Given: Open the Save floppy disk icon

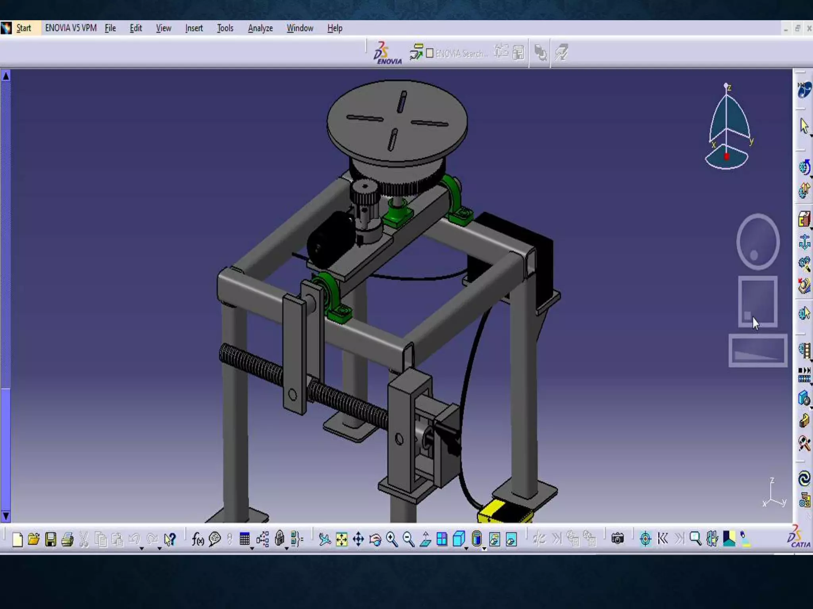Looking at the screenshot, I should [50, 539].
